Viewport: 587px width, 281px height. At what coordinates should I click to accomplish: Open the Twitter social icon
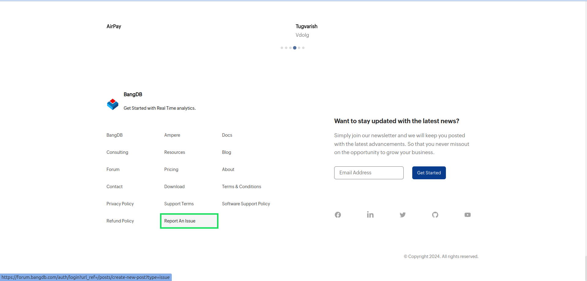coord(403,215)
